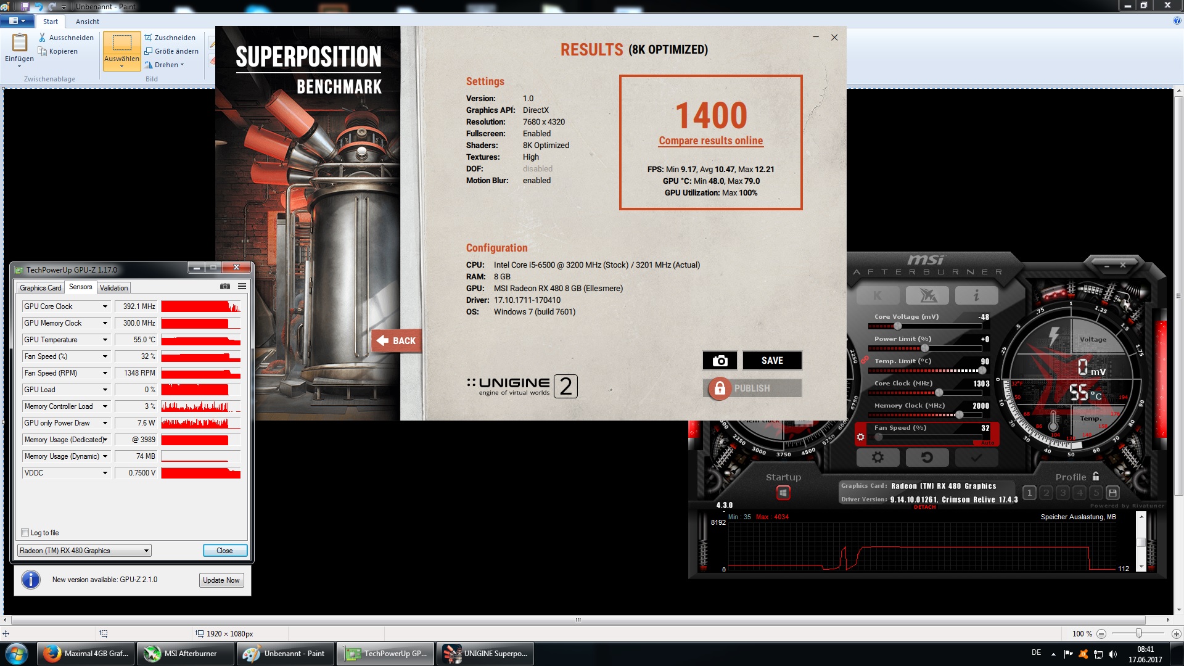Take screenshot with Superposition camera button
Viewport: 1184px width, 666px height.
coord(720,361)
